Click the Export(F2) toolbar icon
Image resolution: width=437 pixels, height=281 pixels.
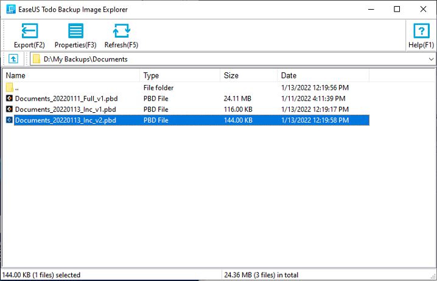pos(30,31)
